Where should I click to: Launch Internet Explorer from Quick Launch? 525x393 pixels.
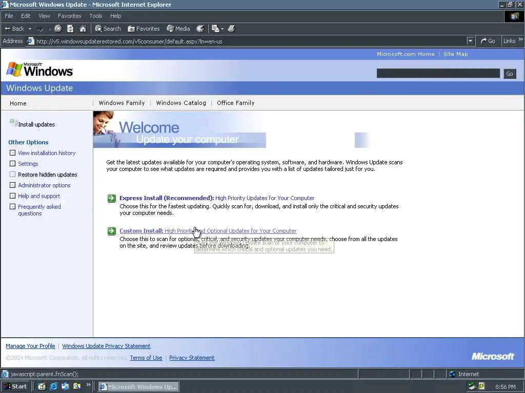[x=53, y=387]
